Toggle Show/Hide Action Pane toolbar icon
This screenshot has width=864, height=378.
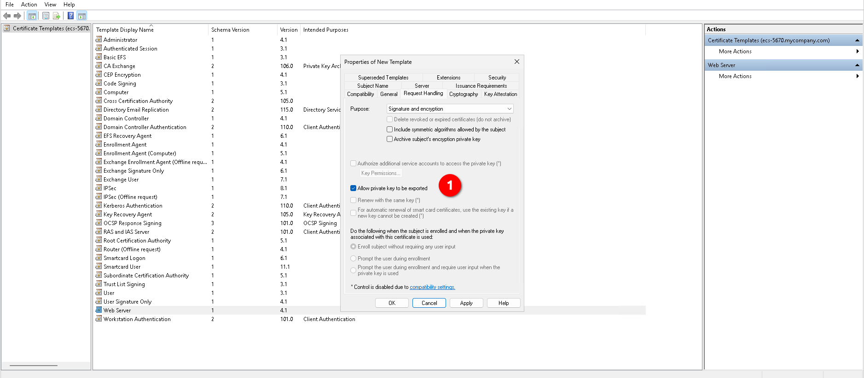click(81, 16)
